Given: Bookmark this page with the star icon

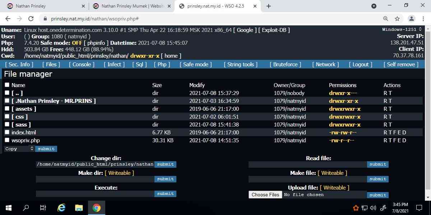Looking at the screenshot, I should click(x=397, y=19).
